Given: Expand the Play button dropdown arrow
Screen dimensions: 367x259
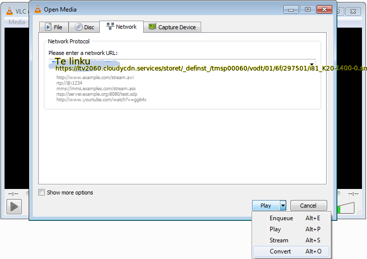Looking at the screenshot, I should [x=283, y=206].
